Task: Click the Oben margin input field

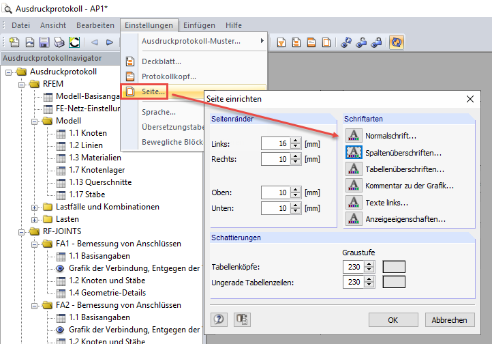Action: (x=275, y=192)
